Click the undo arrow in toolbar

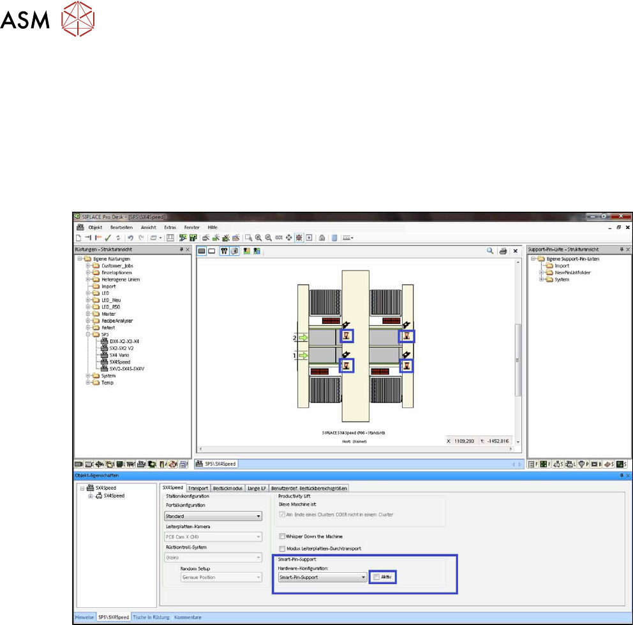coord(130,238)
